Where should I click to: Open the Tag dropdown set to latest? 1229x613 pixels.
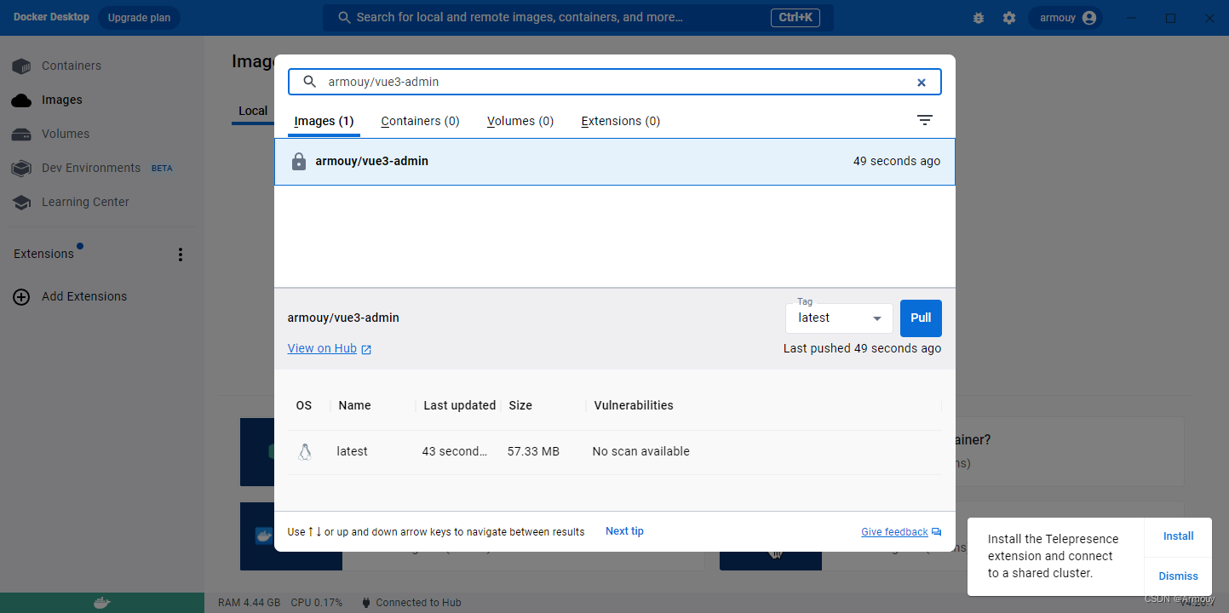[839, 318]
